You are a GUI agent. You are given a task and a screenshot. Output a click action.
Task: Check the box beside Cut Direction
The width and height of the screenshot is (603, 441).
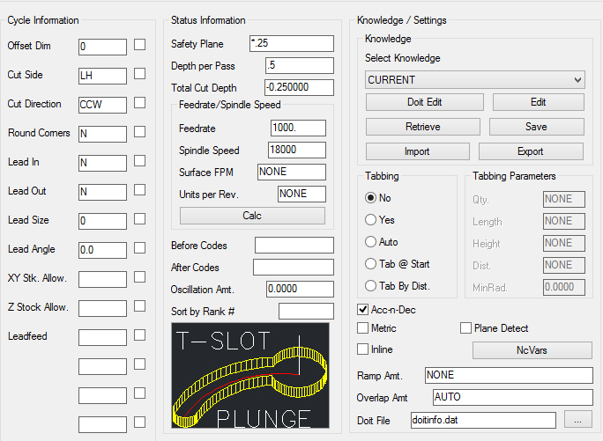(x=139, y=104)
